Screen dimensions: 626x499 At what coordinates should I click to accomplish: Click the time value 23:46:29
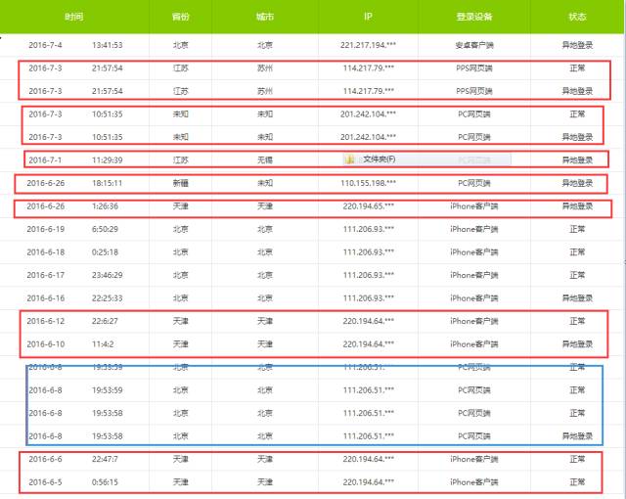(107, 275)
